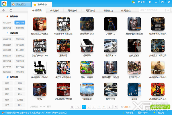This screenshot has width=172, height=115.
Task: Select the 最新游戏 sidebar filter
Action: point(7,28)
